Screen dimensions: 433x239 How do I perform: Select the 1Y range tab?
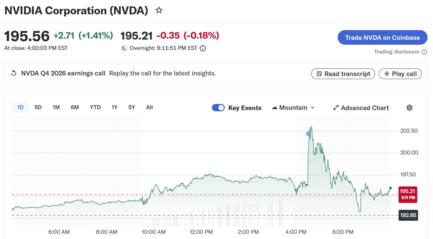click(114, 107)
